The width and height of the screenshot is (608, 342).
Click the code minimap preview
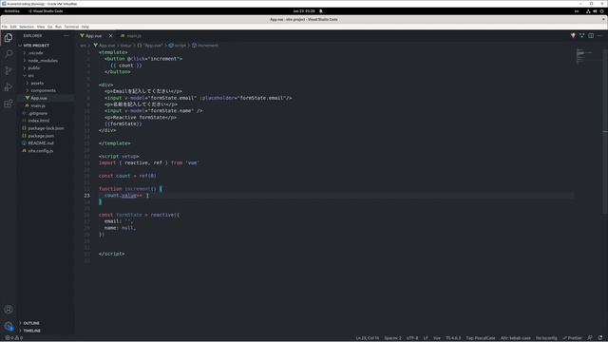(x=585, y=56)
